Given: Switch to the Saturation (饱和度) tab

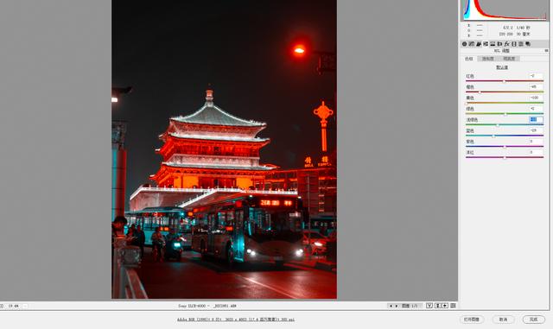Looking at the screenshot, I should pyautogui.click(x=488, y=59).
